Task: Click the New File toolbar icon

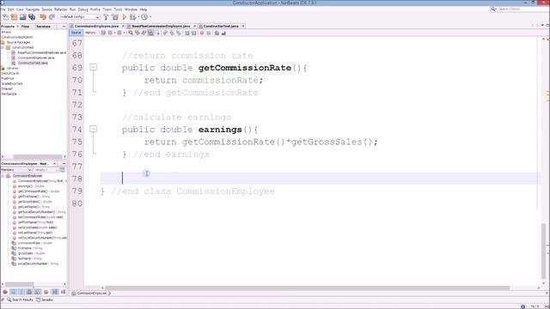Action: (x=6, y=17)
